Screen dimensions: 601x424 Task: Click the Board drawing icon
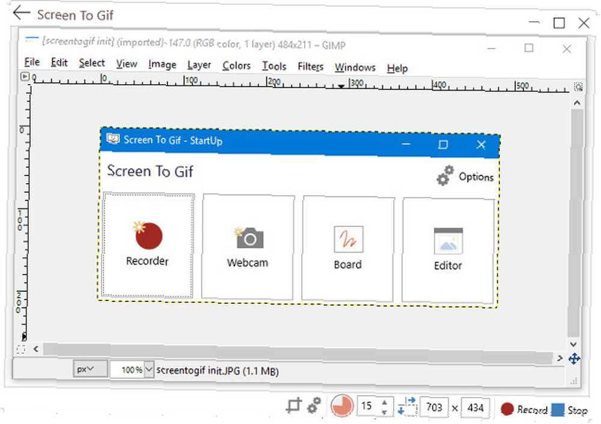(349, 240)
